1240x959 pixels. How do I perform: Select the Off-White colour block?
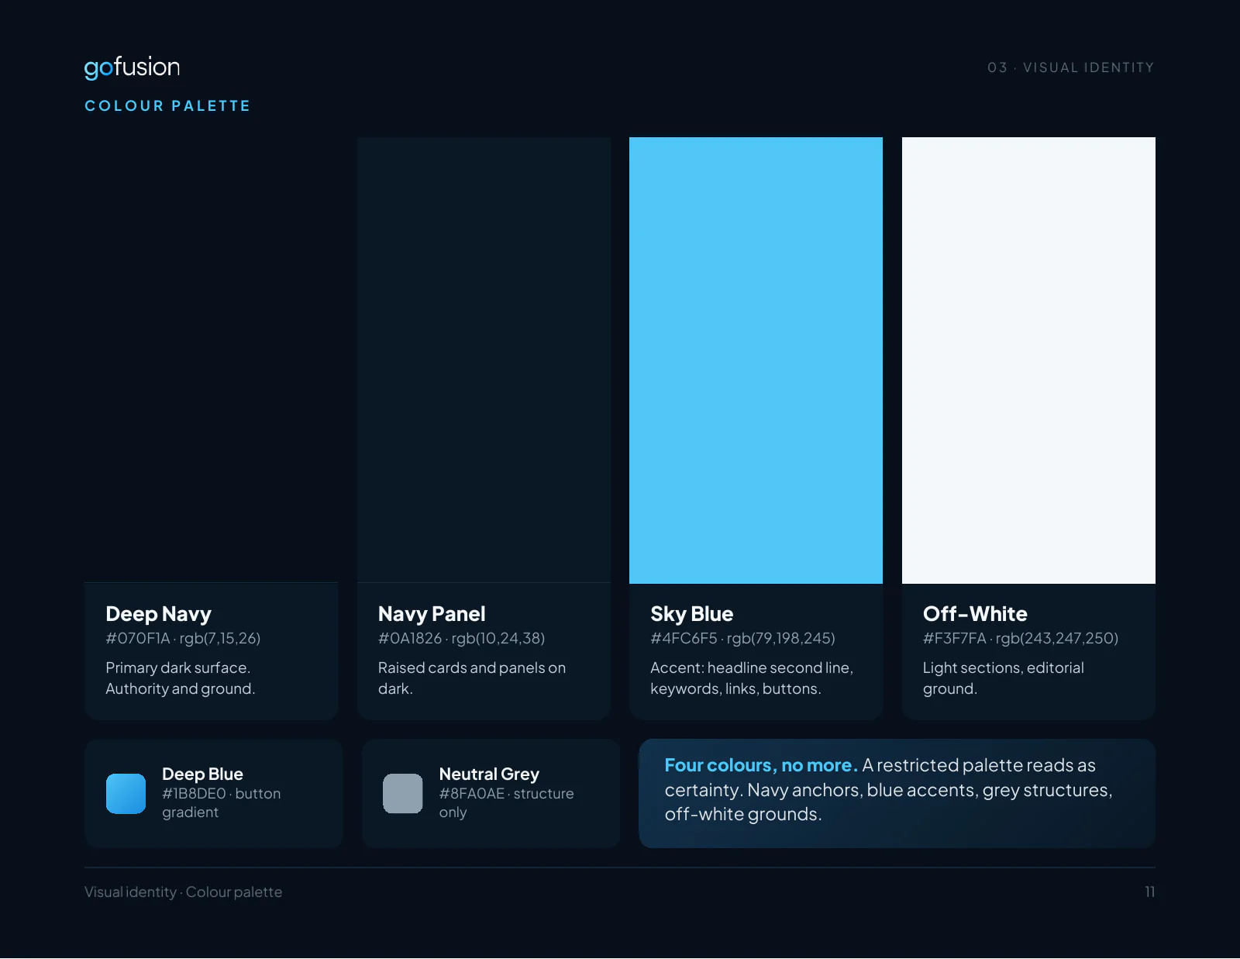pyautogui.click(x=1028, y=360)
